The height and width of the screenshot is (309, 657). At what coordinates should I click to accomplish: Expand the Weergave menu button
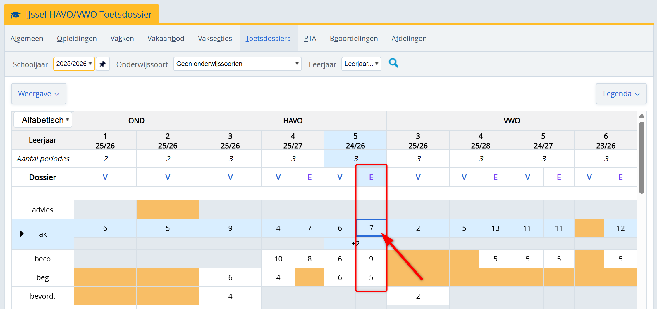click(39, 94)
